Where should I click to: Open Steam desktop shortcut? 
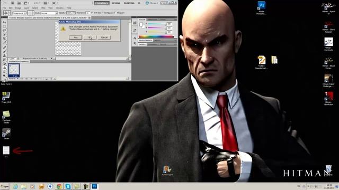click(x=6, y=134)
